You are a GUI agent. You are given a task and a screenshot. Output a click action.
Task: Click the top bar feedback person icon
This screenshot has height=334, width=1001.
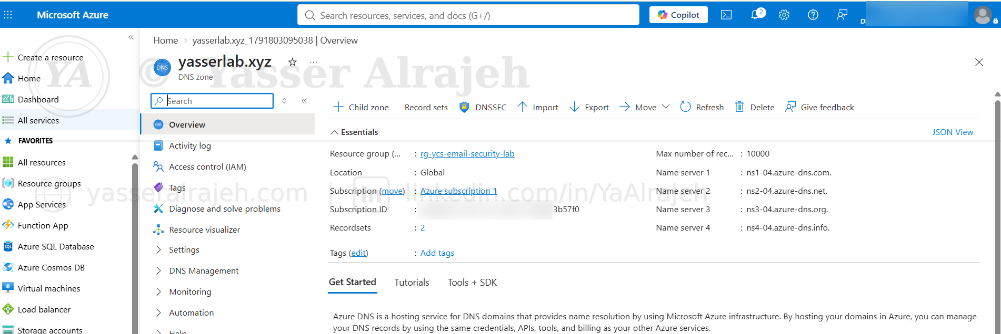click(842, 15)
